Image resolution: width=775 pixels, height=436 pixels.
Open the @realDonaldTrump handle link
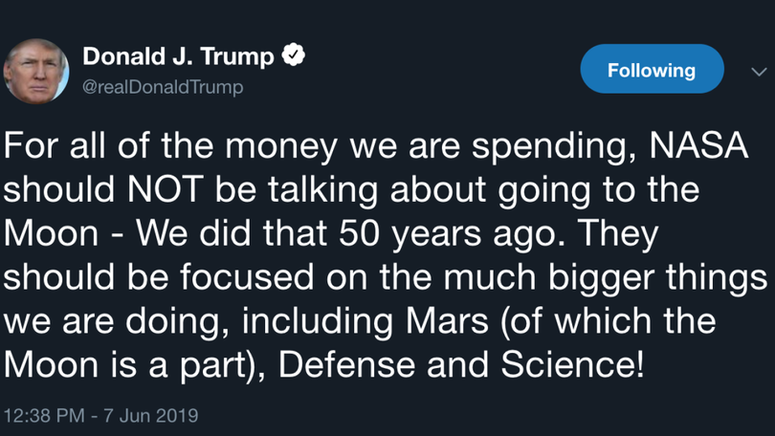click(x=164, y=87)
